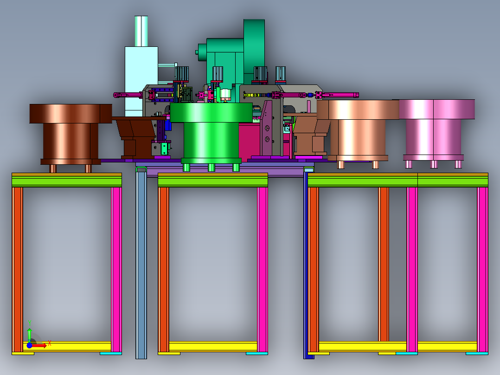Image resolution: width=500 pixels, height=375 pixels.
Task: Select the dark blue vertical support post
Action: click(306, 265)
